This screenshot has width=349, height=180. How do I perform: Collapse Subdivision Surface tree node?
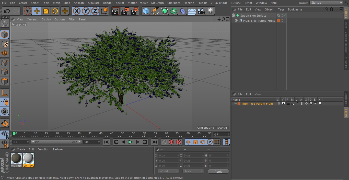pyautogui.click(x=233, y=16)
